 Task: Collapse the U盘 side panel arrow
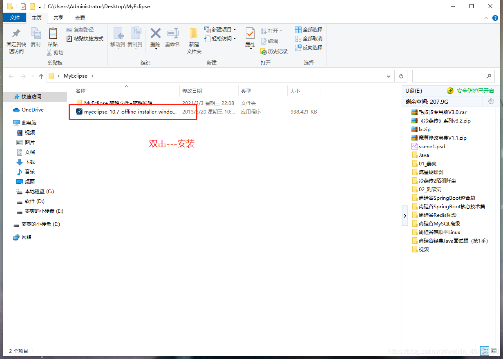coord(405,215)
